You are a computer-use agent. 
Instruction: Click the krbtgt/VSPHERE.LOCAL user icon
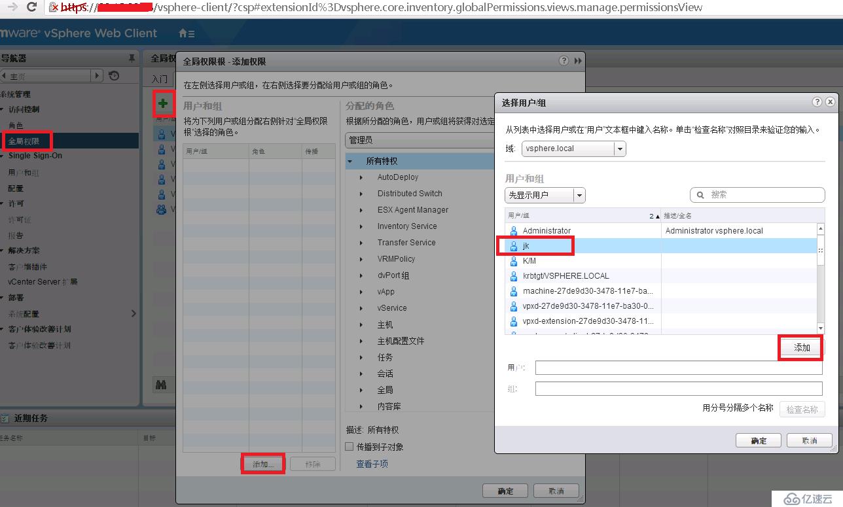(x=514, y=276)
